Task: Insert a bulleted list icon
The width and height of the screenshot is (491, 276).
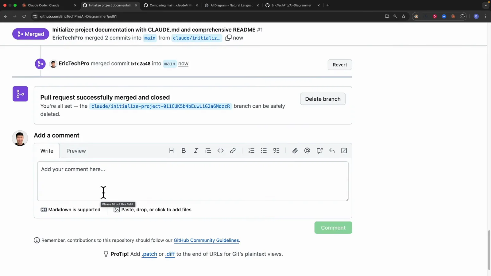Action: point(264,151)
